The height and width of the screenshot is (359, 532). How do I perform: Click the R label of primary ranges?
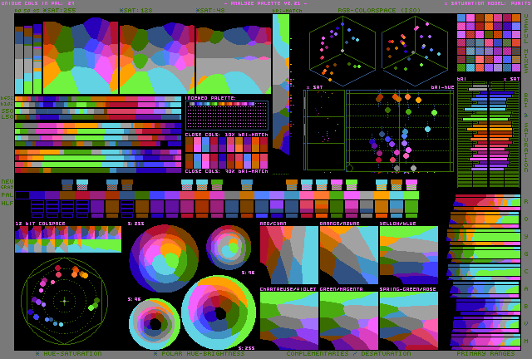click(526, 201)
